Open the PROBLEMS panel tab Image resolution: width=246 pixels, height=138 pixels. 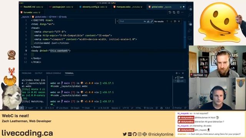(x=27, y=73)
